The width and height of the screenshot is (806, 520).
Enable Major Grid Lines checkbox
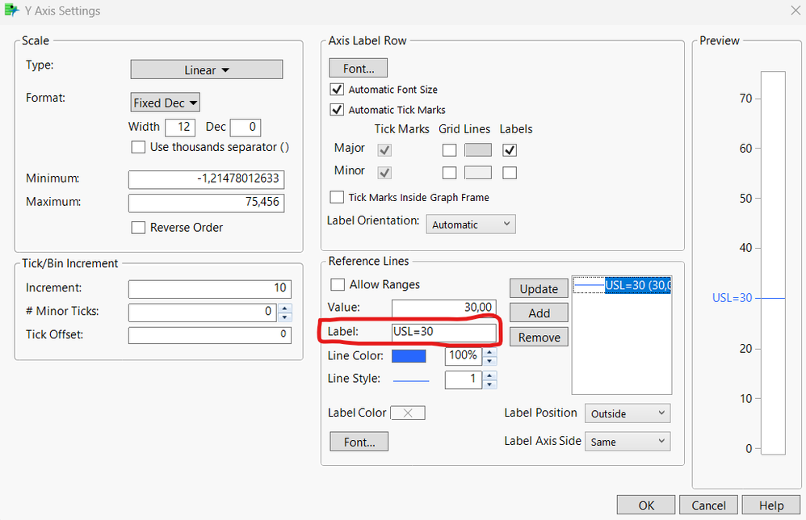coord(449,150)
